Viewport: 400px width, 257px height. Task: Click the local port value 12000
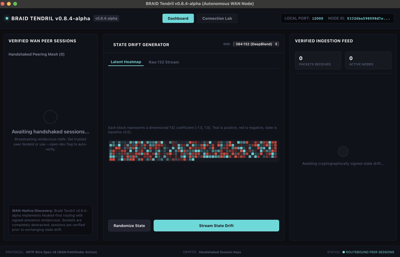[318, 18]
